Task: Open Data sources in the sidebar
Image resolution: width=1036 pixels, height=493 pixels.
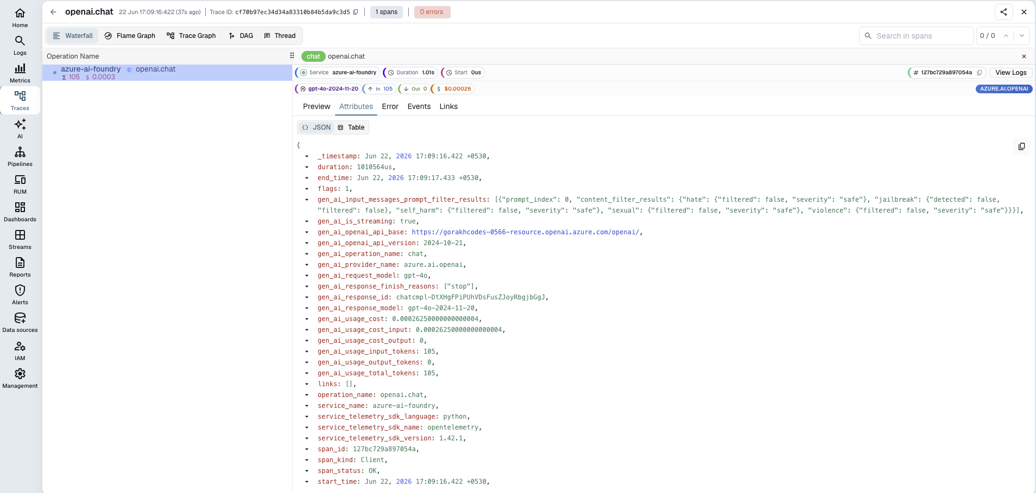Action: [x=20, y=322]
